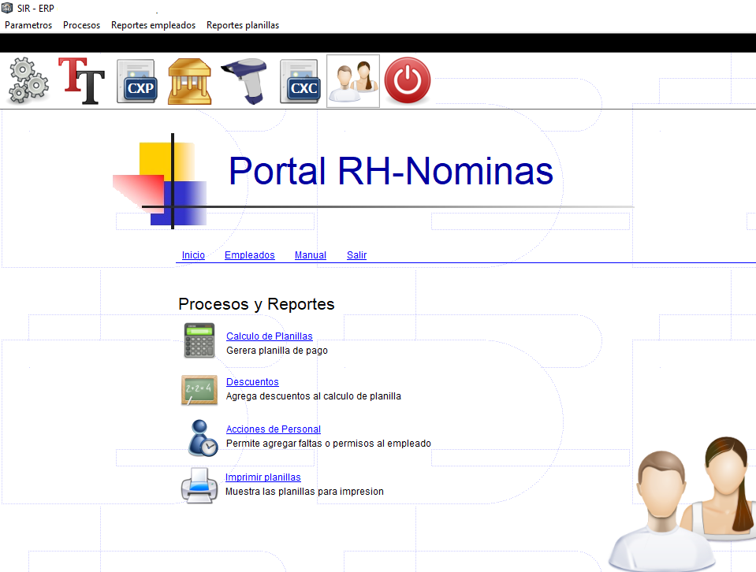Click the Procesos y Reportes heading
This screenshot has width=756, height=572.
click(256, 304)
